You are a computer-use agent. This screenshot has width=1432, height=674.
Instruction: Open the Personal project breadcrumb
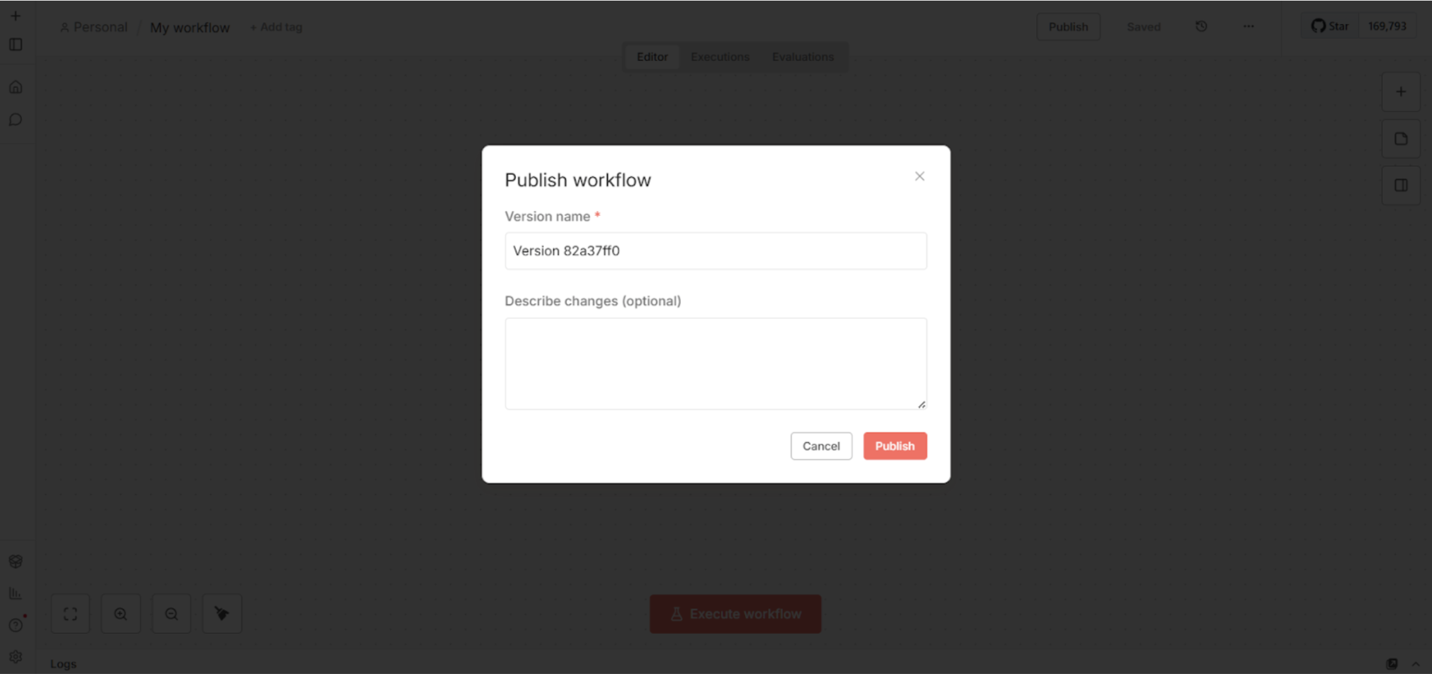point(93,27)
